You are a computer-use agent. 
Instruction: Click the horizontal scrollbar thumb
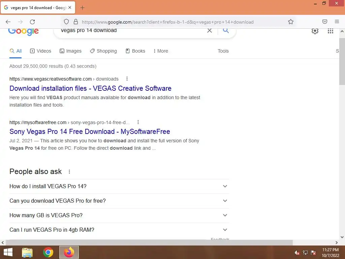[149, 242]
